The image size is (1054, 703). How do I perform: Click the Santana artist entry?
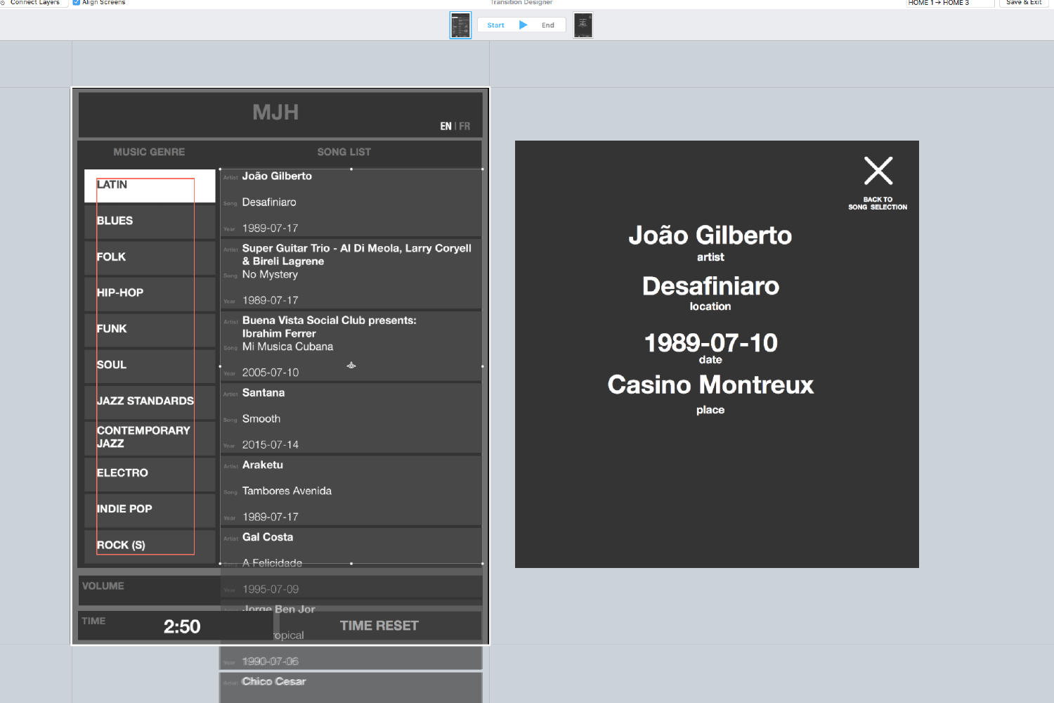click(x=263, y=393)
